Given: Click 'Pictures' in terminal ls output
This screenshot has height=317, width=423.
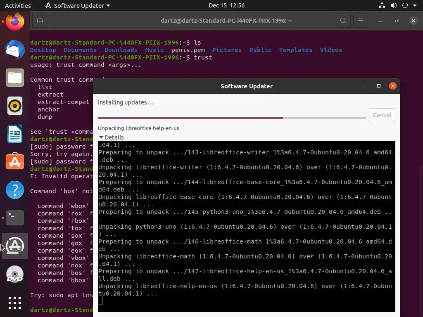Looking at the screenshot, I should point(227,50).
